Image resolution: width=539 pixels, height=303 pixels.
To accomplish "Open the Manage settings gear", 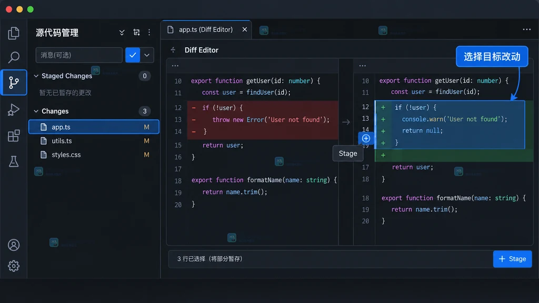I will pos(13,266).
